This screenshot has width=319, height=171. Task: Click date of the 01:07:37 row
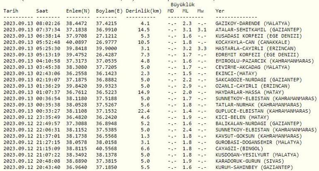click(18, 92)
